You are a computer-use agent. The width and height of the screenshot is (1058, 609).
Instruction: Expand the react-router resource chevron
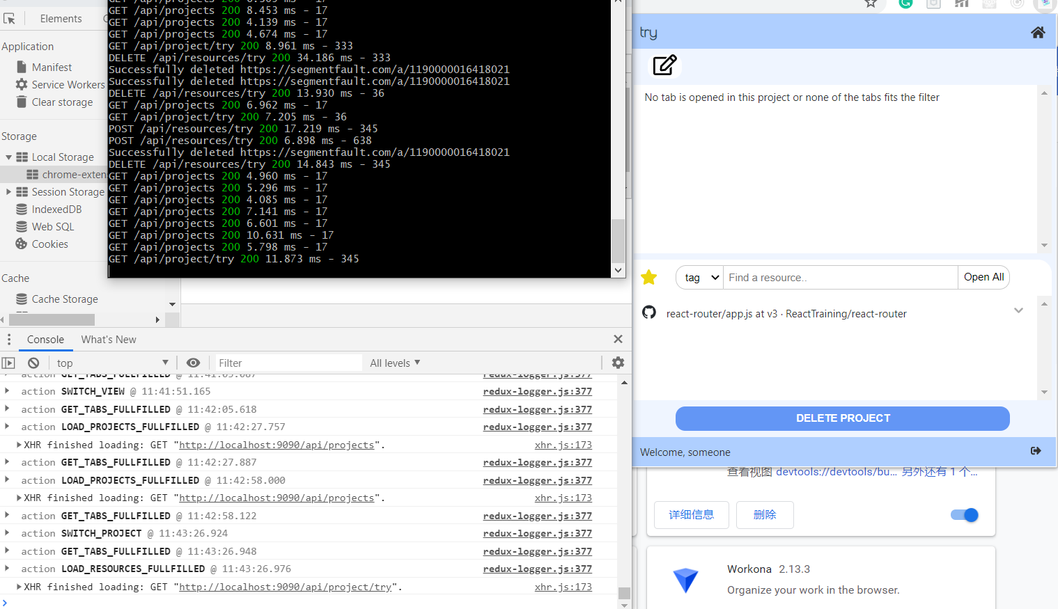pos(1018,310)
